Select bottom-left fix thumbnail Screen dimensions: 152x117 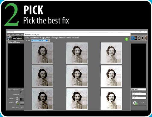[x=42, y=99]
